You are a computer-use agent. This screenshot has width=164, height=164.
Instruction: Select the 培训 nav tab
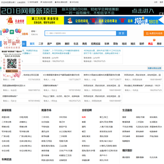[124, 44]
